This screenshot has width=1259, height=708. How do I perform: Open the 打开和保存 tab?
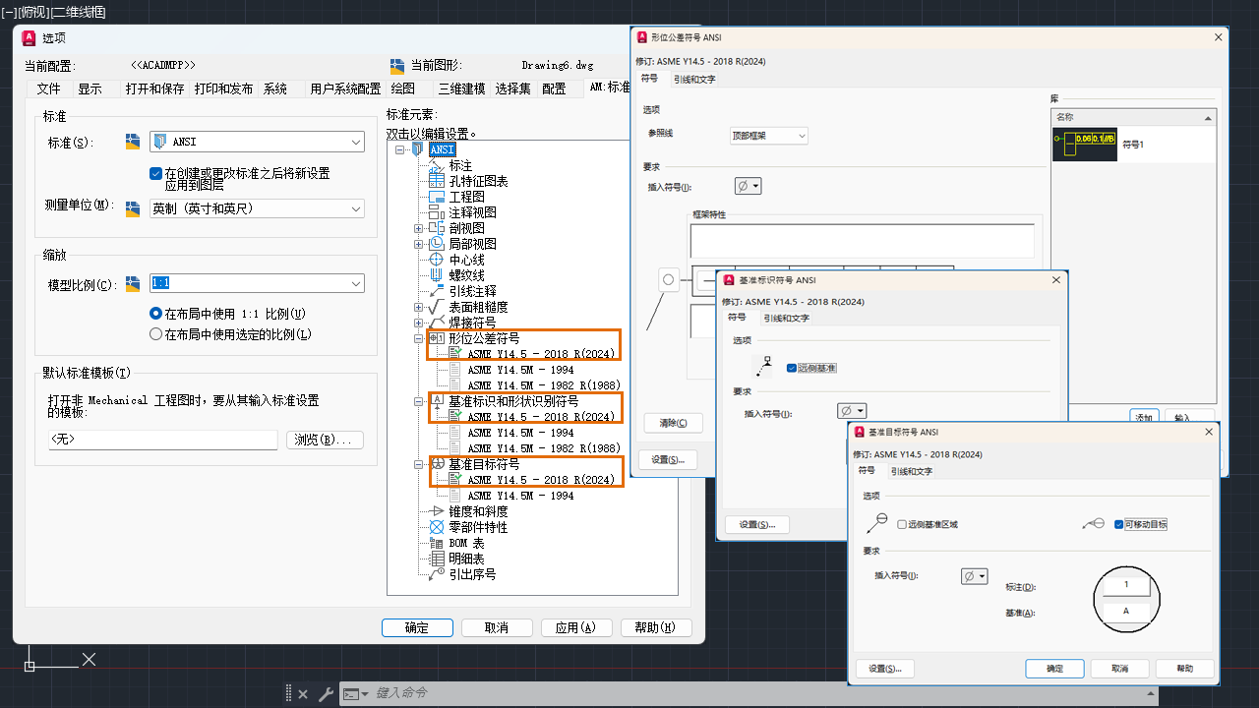tap(154, 88)
